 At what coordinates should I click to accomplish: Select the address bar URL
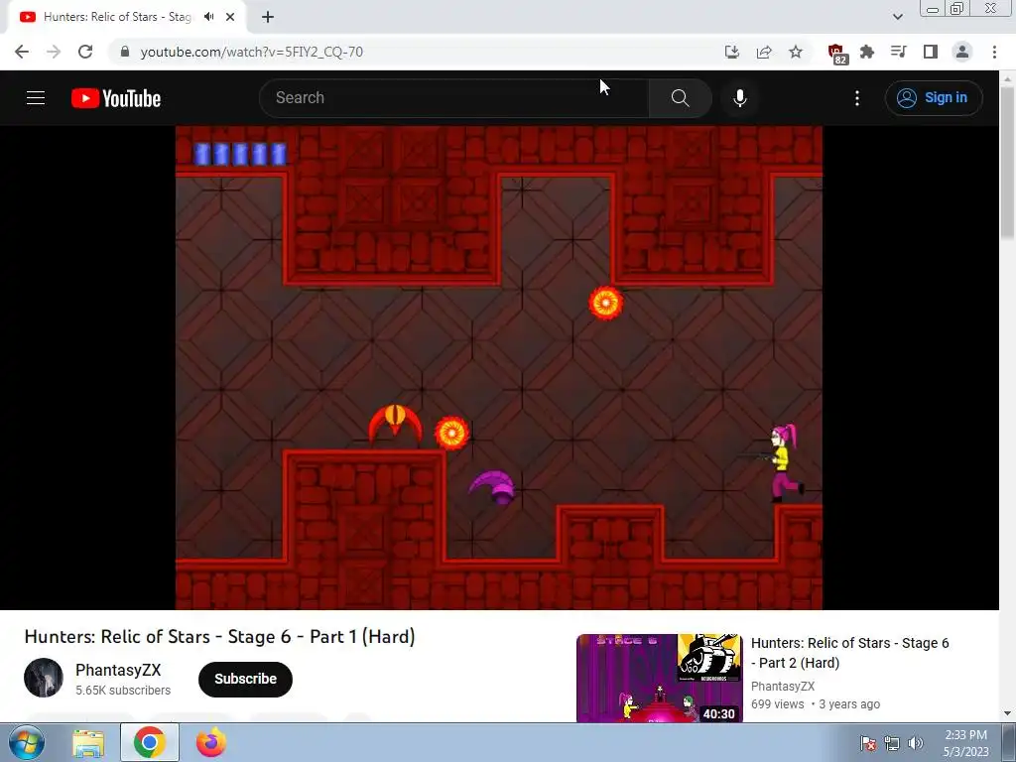[251, 52]
